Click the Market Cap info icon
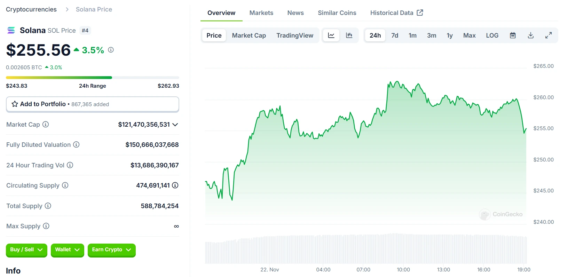The image size is (575, 277). click(x=46, y=124)
